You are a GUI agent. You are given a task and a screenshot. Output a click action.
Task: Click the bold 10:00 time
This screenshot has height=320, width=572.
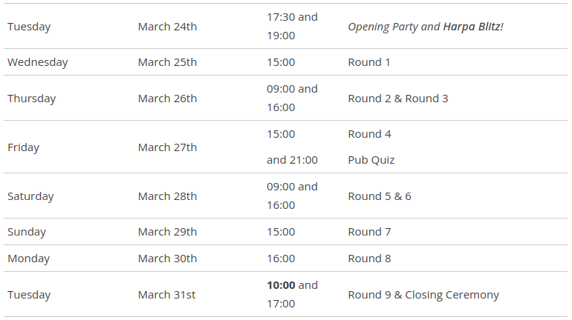[281, 285]
